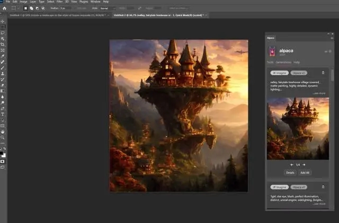The height and width of the screenshot is (223, 339).
Task: Click the generated treehouse thumbnail in Alpaca
Action: click(298, 129)
